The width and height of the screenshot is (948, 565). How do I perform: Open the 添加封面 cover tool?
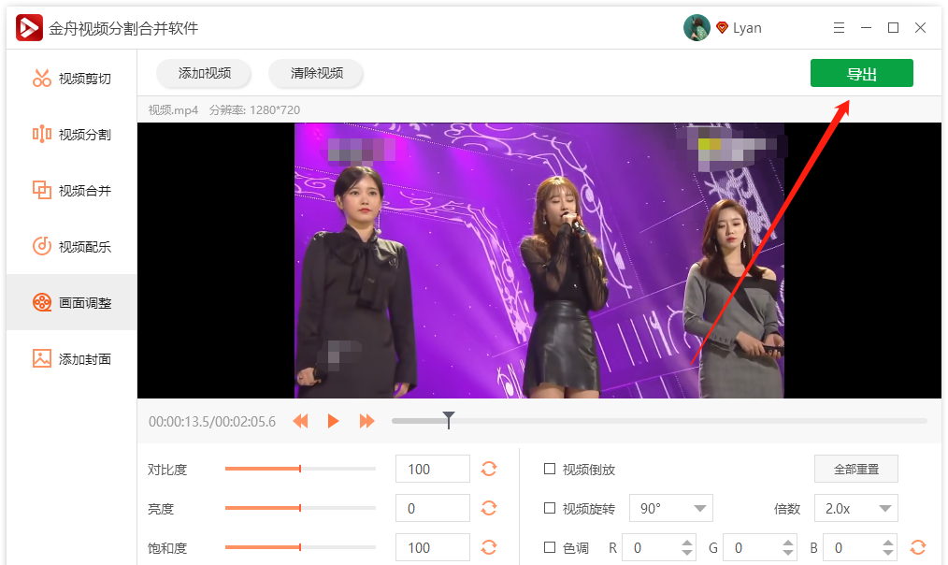[71, 358]
